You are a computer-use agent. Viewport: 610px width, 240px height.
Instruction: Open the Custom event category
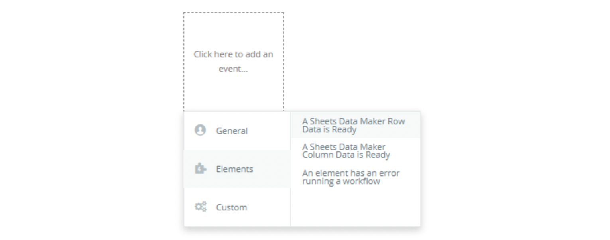click(237, 207)
